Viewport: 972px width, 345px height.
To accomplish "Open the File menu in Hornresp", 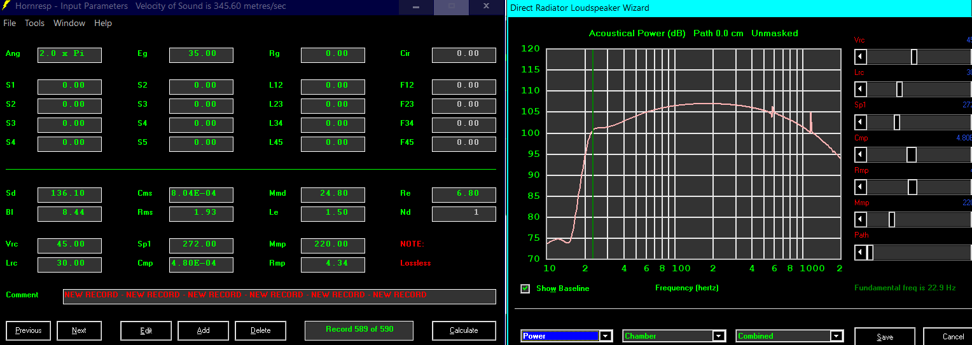I will point(10,23).
